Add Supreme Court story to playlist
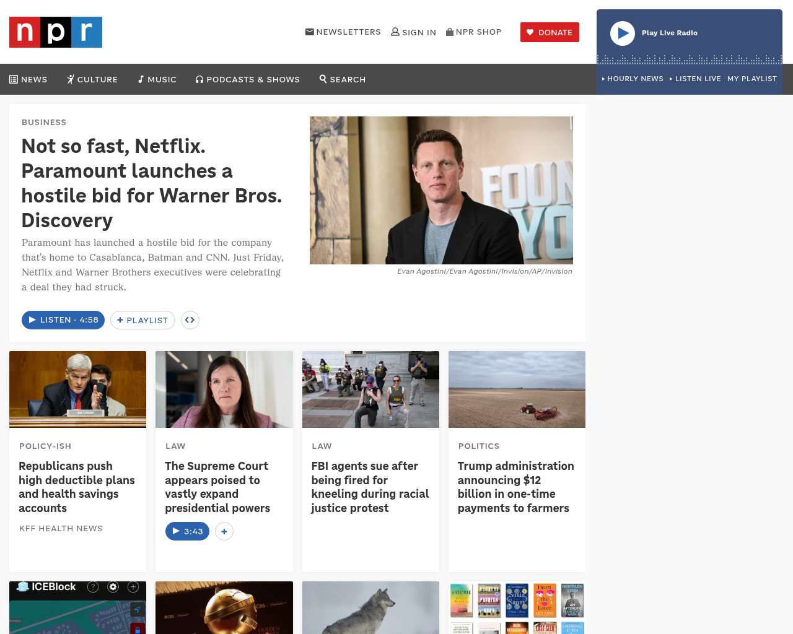This screenshot has height=634, width=793. pyautogui.click(x=224, y=531)
